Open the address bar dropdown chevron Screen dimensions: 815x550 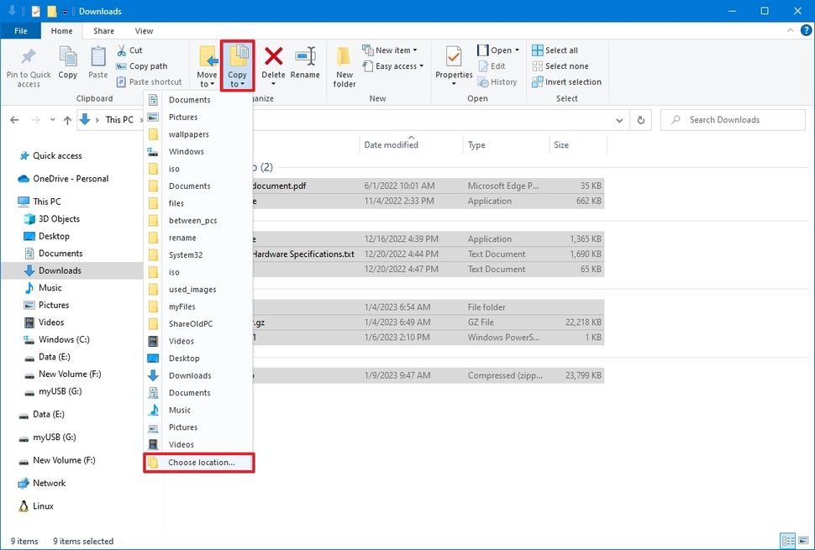619,119
